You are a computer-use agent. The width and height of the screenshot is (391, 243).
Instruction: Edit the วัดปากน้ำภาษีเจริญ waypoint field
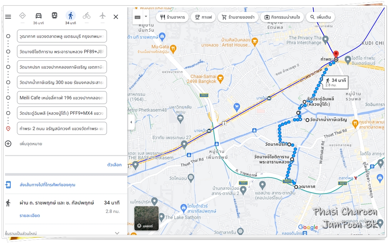pos(62,82)
